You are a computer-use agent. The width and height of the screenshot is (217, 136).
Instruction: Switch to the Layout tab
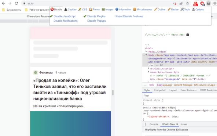[173, 90]
